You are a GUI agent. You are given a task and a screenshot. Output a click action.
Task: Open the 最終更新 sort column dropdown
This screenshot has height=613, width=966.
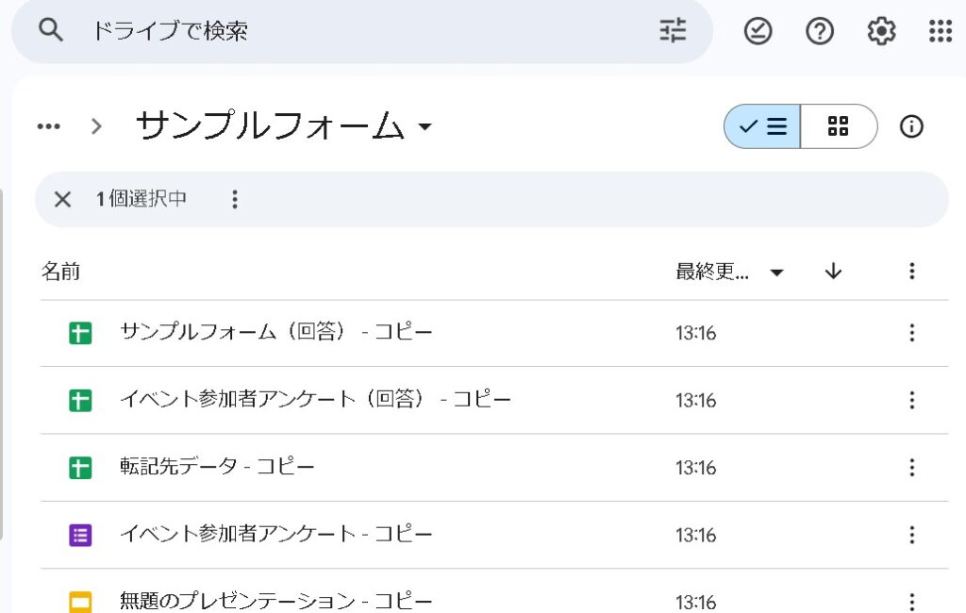[x=776, y=273]
